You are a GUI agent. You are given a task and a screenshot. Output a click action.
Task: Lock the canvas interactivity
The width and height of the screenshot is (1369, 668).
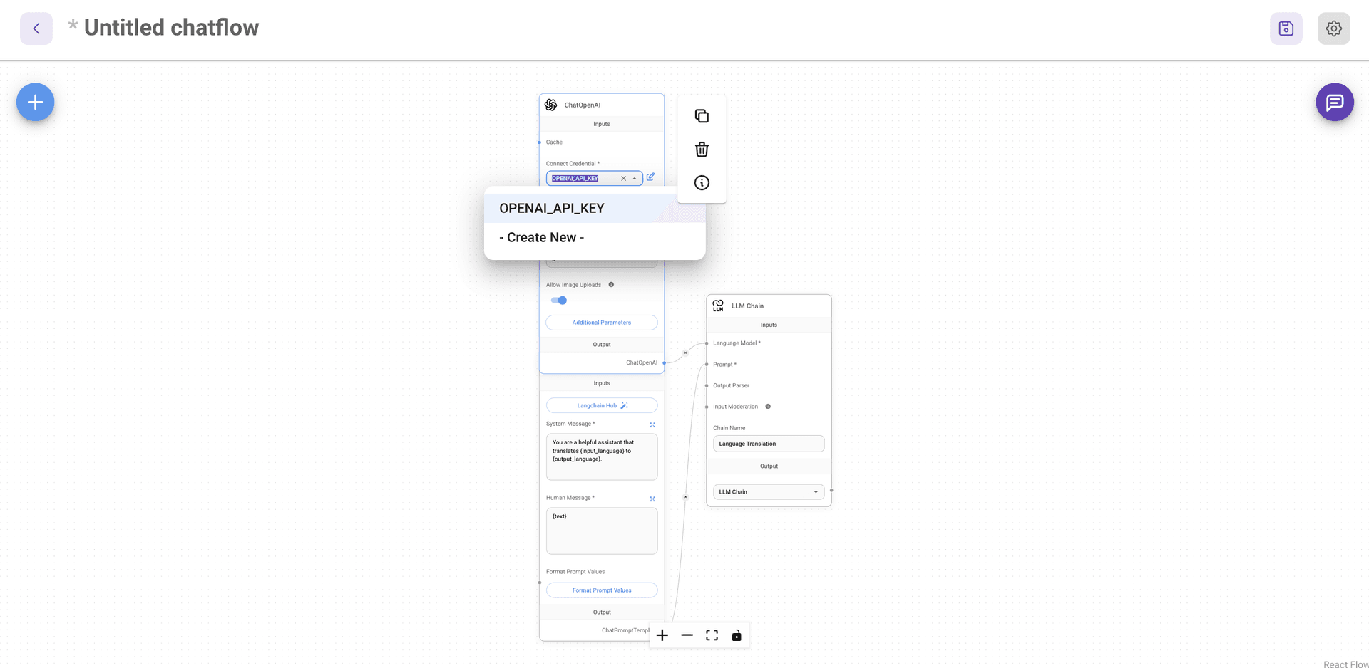tap(737, 635)
